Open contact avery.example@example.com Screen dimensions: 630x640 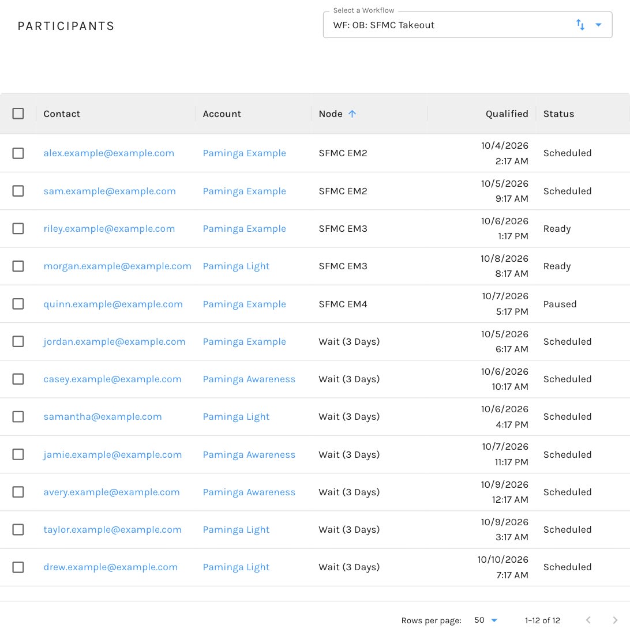111,492
